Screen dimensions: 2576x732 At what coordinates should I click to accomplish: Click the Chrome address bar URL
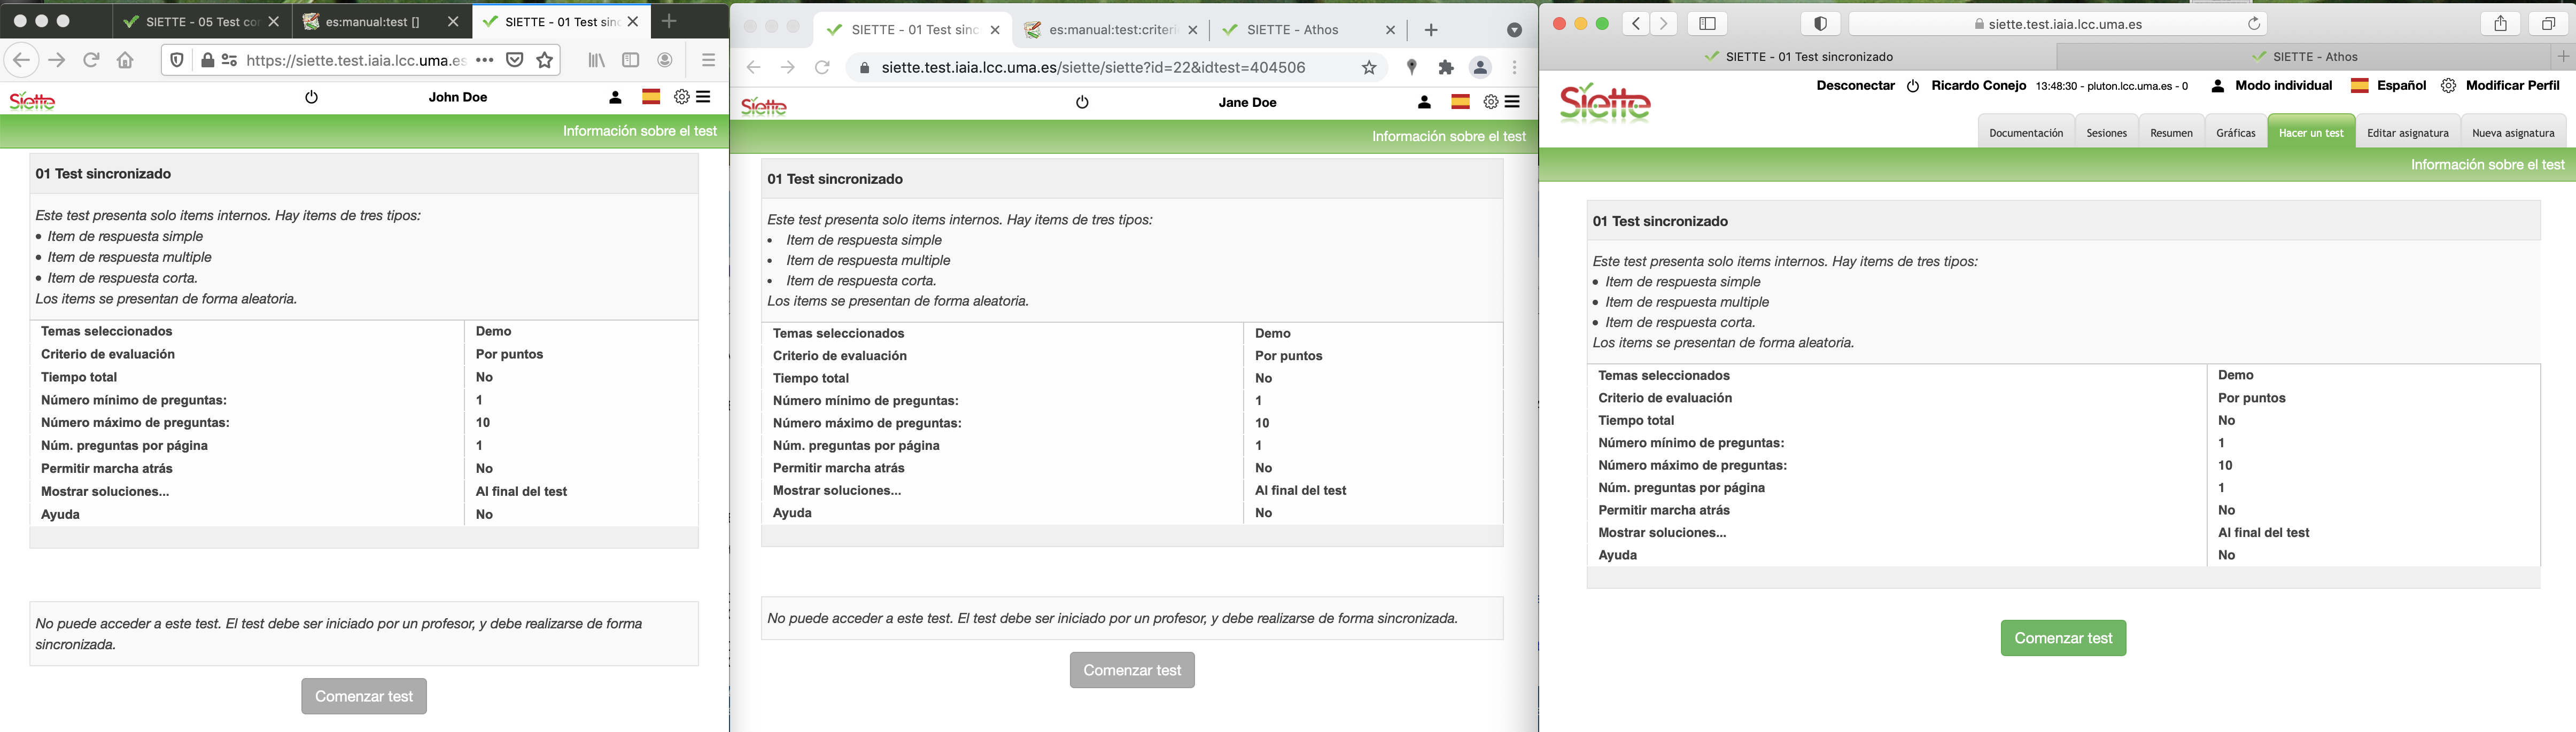click(x=1092, y=68)
